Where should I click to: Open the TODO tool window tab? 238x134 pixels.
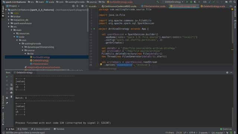[22, 129]
